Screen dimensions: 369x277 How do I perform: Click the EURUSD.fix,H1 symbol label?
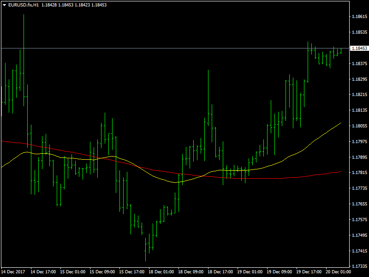point(24,5)
